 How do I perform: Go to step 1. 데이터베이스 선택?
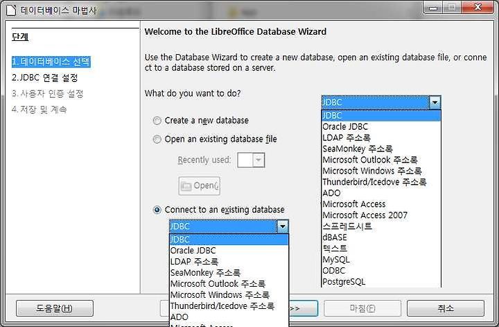pos(51,62)
